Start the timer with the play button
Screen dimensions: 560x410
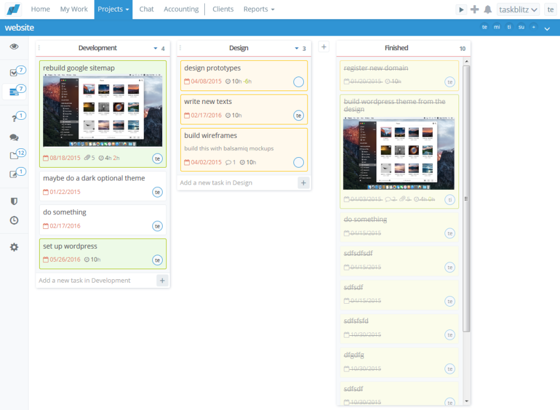tap(461, 9)
